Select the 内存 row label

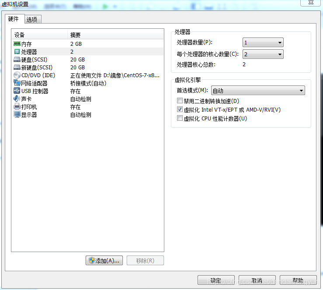click(27, 44)
